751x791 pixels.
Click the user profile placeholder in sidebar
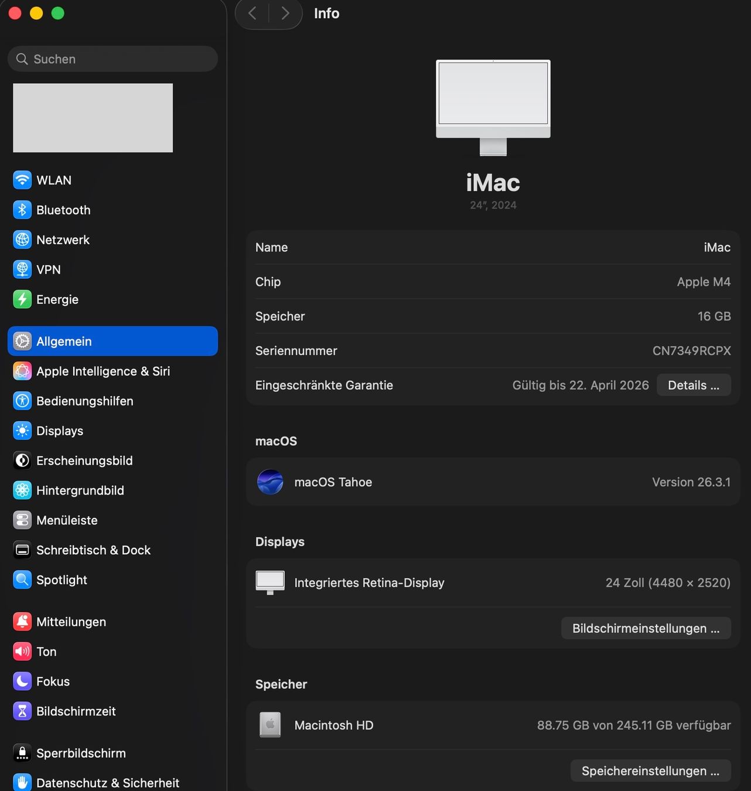[x=93, y=118]
